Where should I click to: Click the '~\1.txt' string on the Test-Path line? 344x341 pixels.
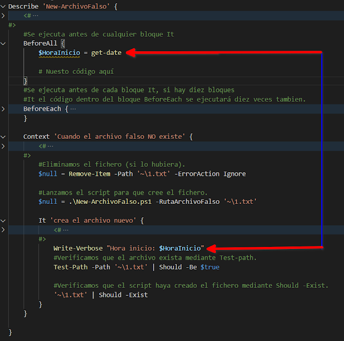[131, 267]
